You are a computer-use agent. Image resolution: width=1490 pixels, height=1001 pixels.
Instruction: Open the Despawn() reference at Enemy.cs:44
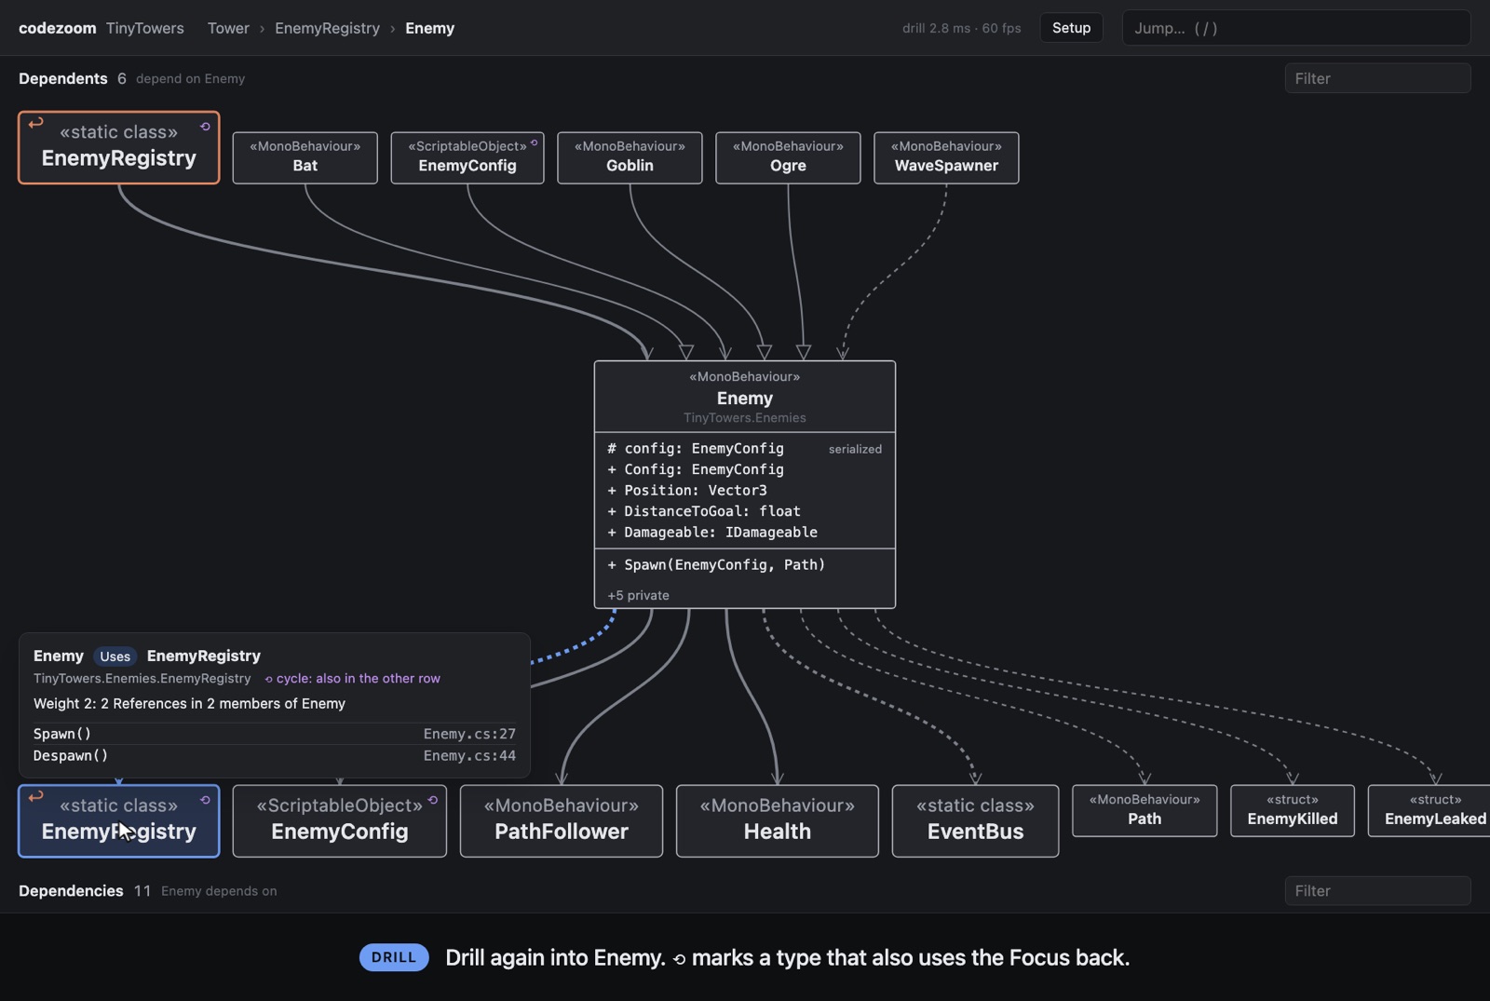pos(275,756)
